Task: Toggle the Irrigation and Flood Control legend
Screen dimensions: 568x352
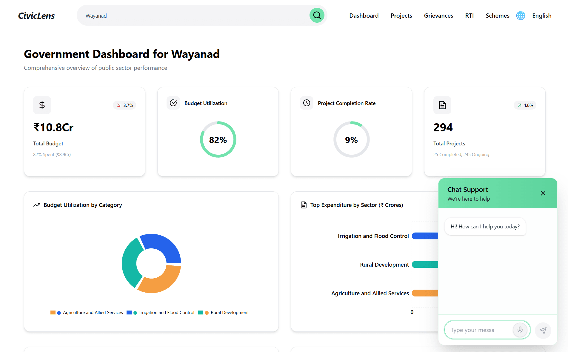Action: [x=161, y=312]
